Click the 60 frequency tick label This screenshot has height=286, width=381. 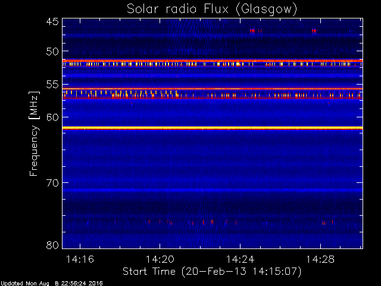pyautogui.click(x=52, y=117)
